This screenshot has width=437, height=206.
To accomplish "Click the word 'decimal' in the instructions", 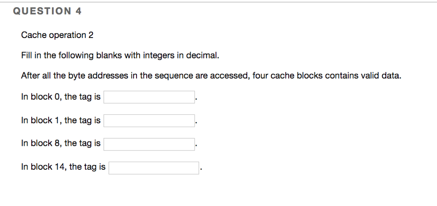I will coord(205,55).
